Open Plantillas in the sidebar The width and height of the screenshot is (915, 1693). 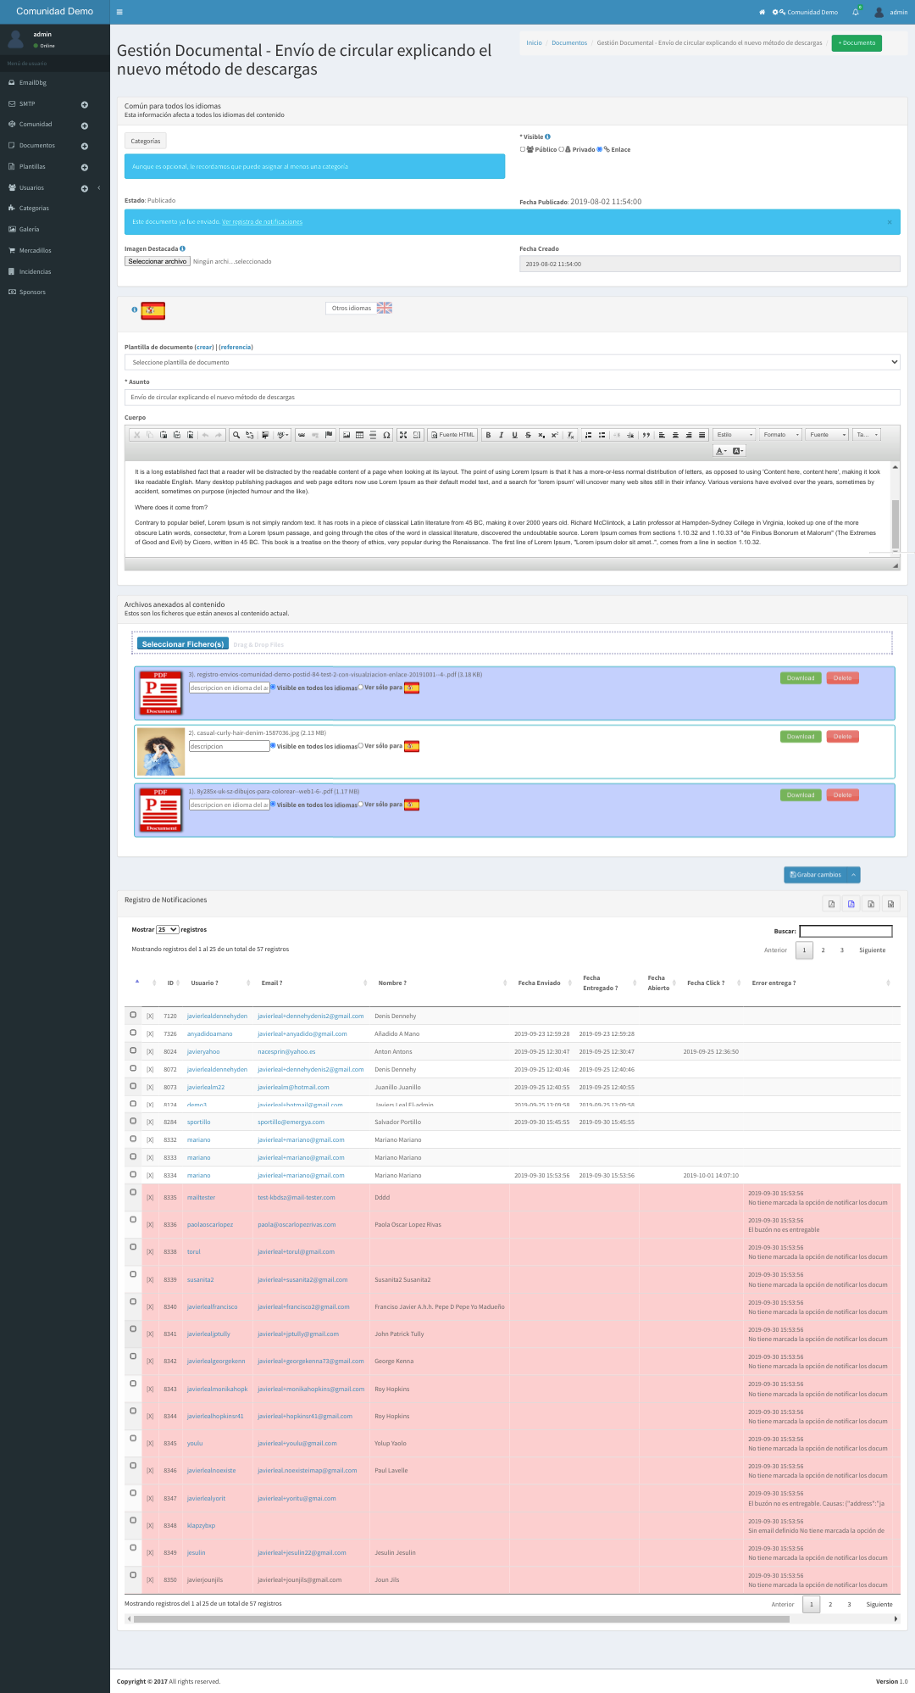click(32, 166)
